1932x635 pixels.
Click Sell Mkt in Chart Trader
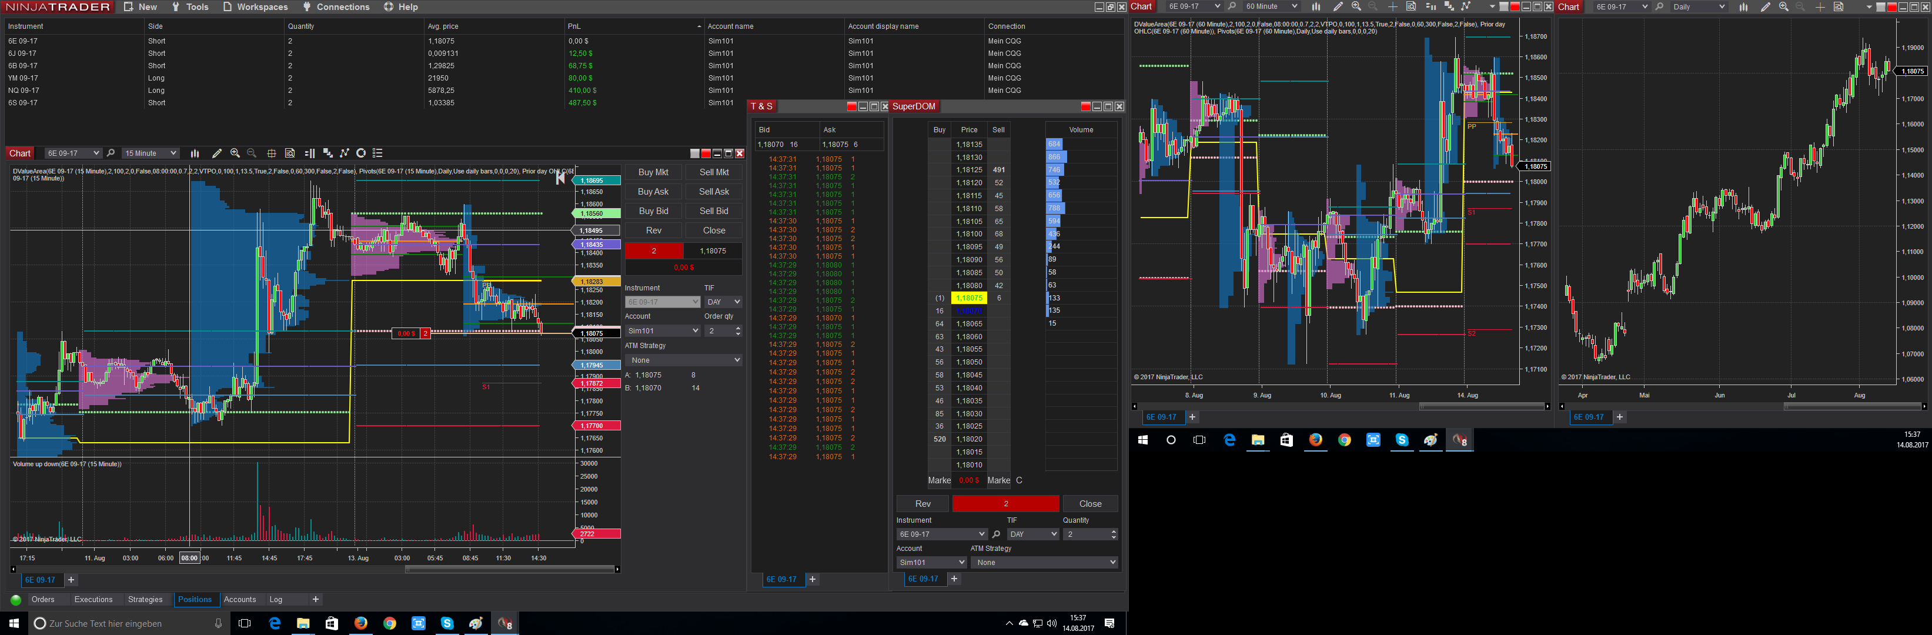(x=714, y=172)
